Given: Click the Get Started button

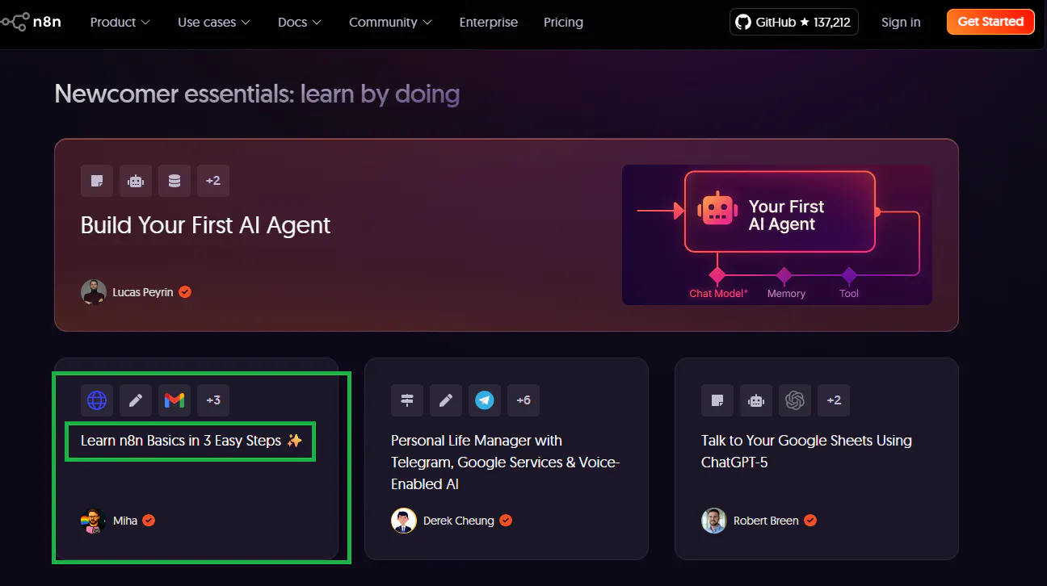Looking at the screenshot, I should [x=990, y=22].
